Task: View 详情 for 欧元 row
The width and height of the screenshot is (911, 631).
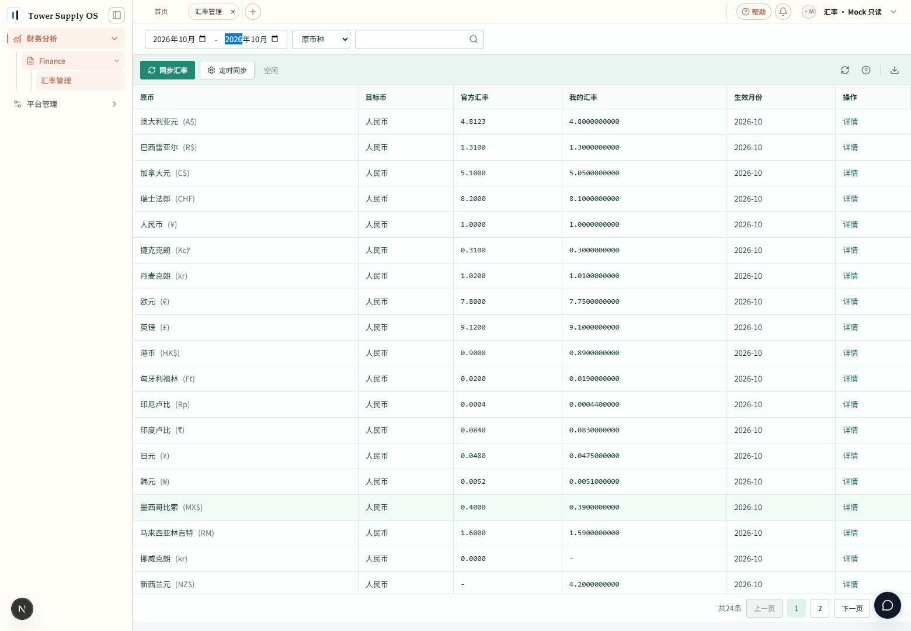Action: [850, 301]
